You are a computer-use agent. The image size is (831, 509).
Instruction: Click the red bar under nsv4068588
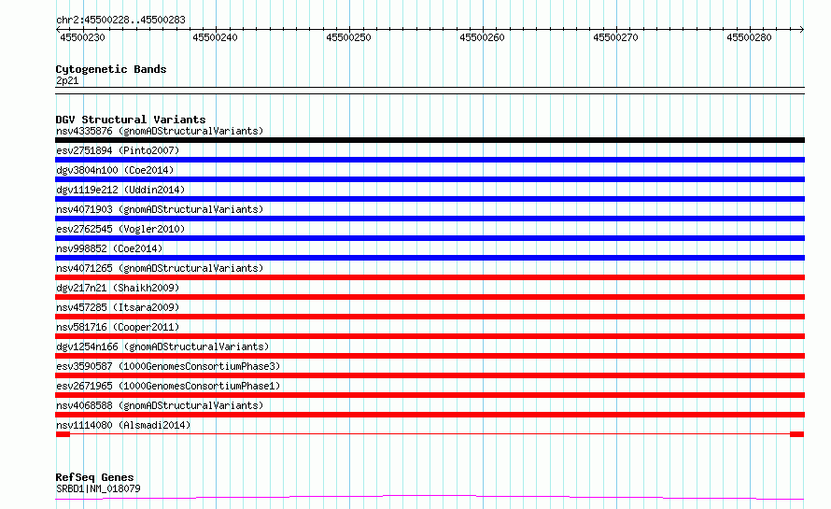click(430, 415)
